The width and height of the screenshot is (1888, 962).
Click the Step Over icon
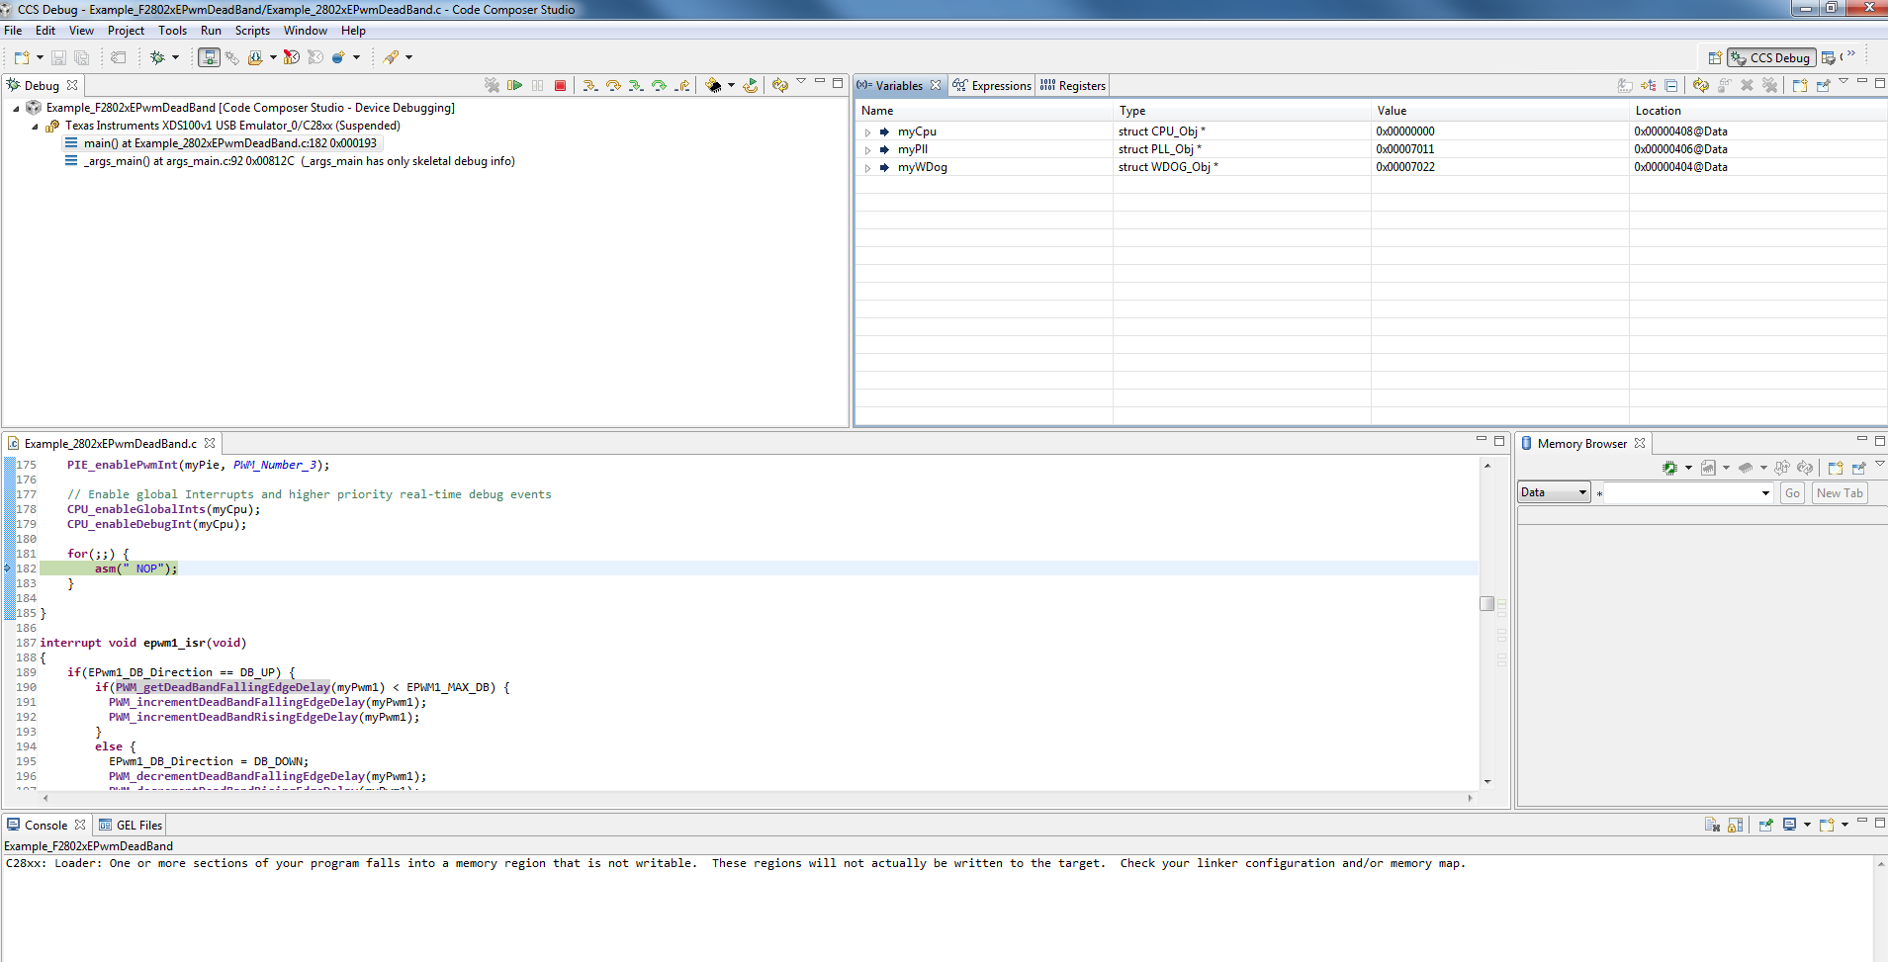pos(613,85)
